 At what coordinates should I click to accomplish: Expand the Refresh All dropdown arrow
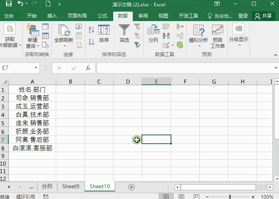65,46
